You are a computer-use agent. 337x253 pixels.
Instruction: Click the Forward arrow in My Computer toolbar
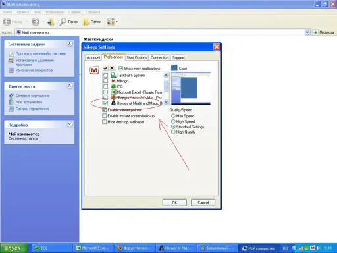pos(36,22)
